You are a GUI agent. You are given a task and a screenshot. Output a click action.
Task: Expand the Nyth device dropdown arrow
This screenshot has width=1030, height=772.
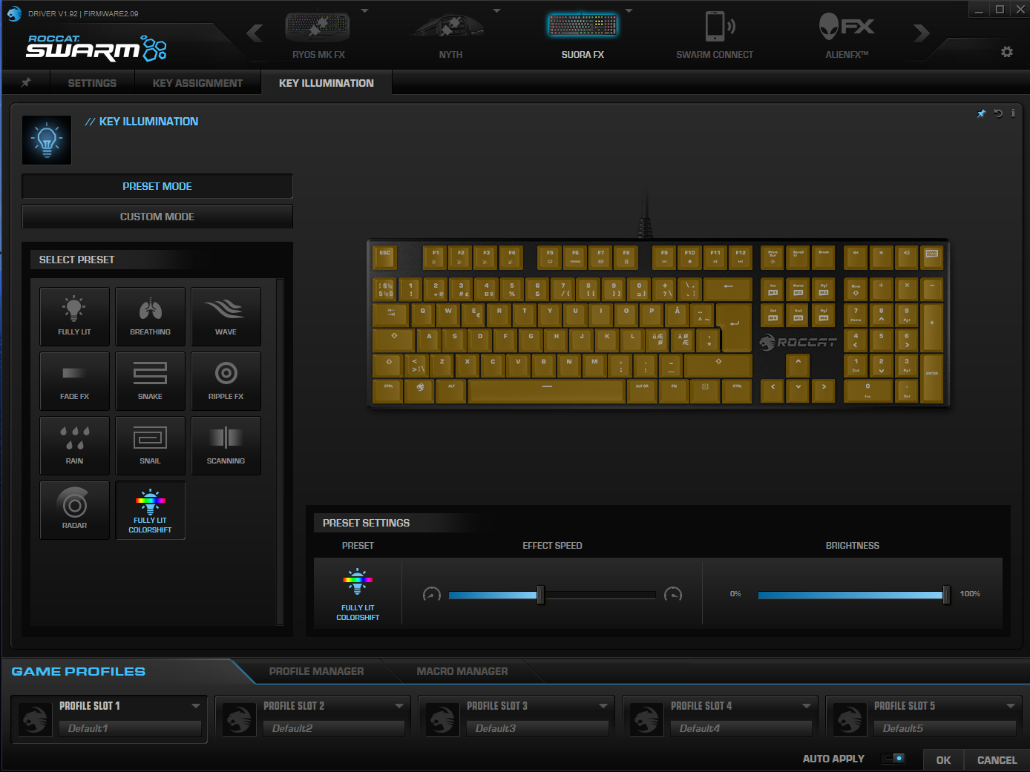point(496,11)
